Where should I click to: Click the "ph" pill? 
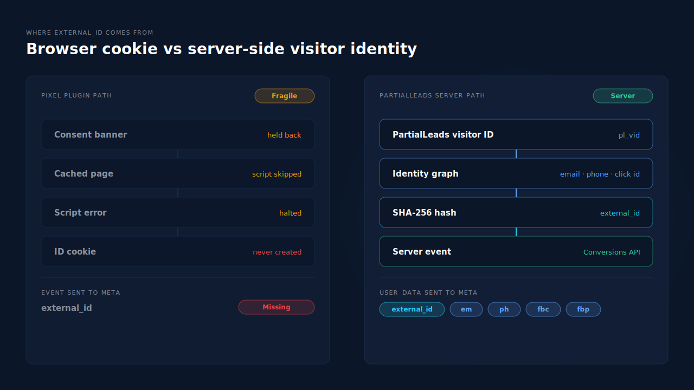coord(504,309)
